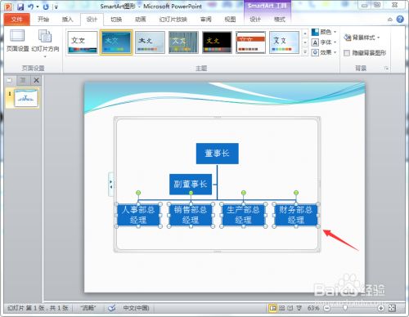Viewport: 409px width, 317px height.
Task: Open the 颜色 (Colors) theme dropdown
Action: (x=324, y=32)
